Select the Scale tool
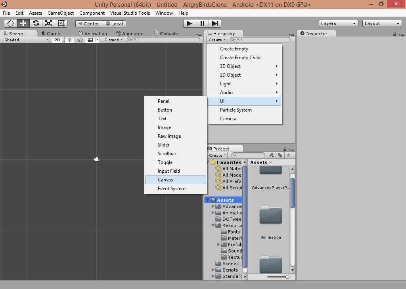 pyautogui.click(x=48, y=23)
